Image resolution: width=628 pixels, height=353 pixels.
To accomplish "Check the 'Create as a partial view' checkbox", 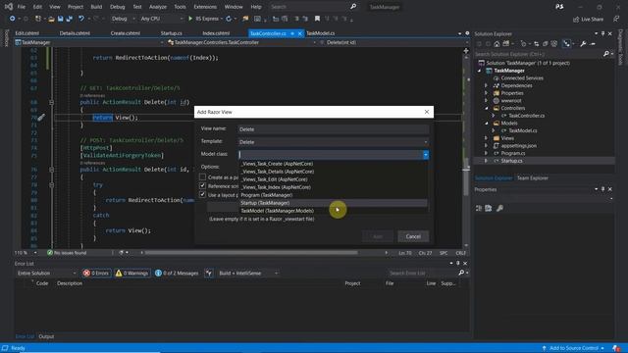I will pyautogui.click(x=203, y=176).
